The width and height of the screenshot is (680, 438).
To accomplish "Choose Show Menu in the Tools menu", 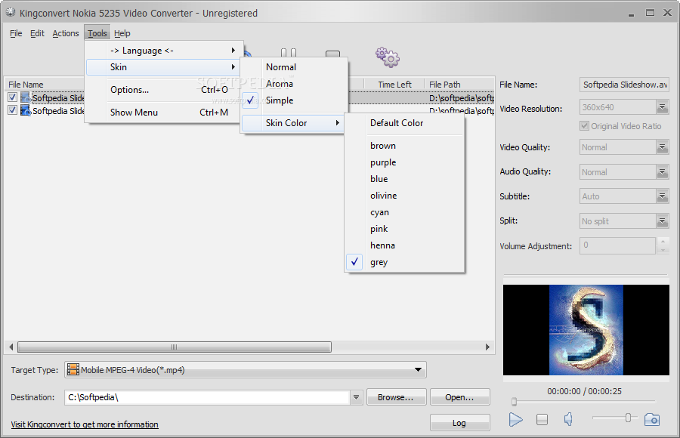I will [163, 113].
